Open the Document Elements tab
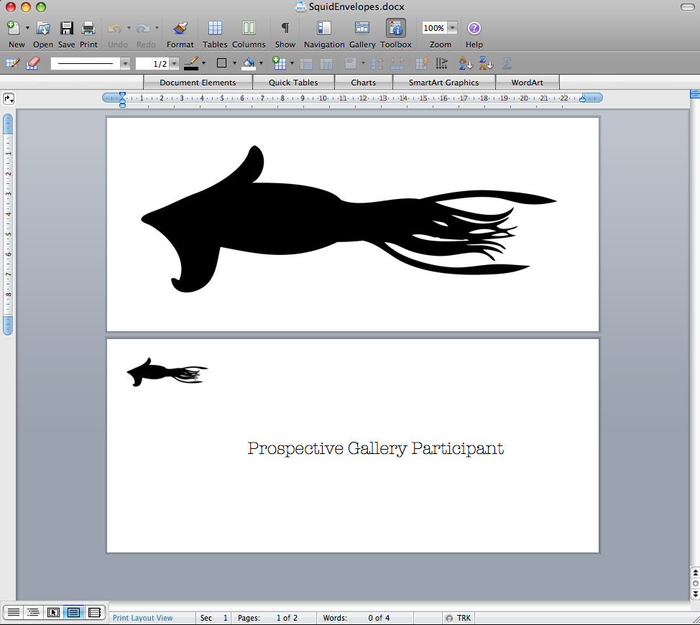The width and height of the screenshot is (700, 625). click(x=198, y=83)
